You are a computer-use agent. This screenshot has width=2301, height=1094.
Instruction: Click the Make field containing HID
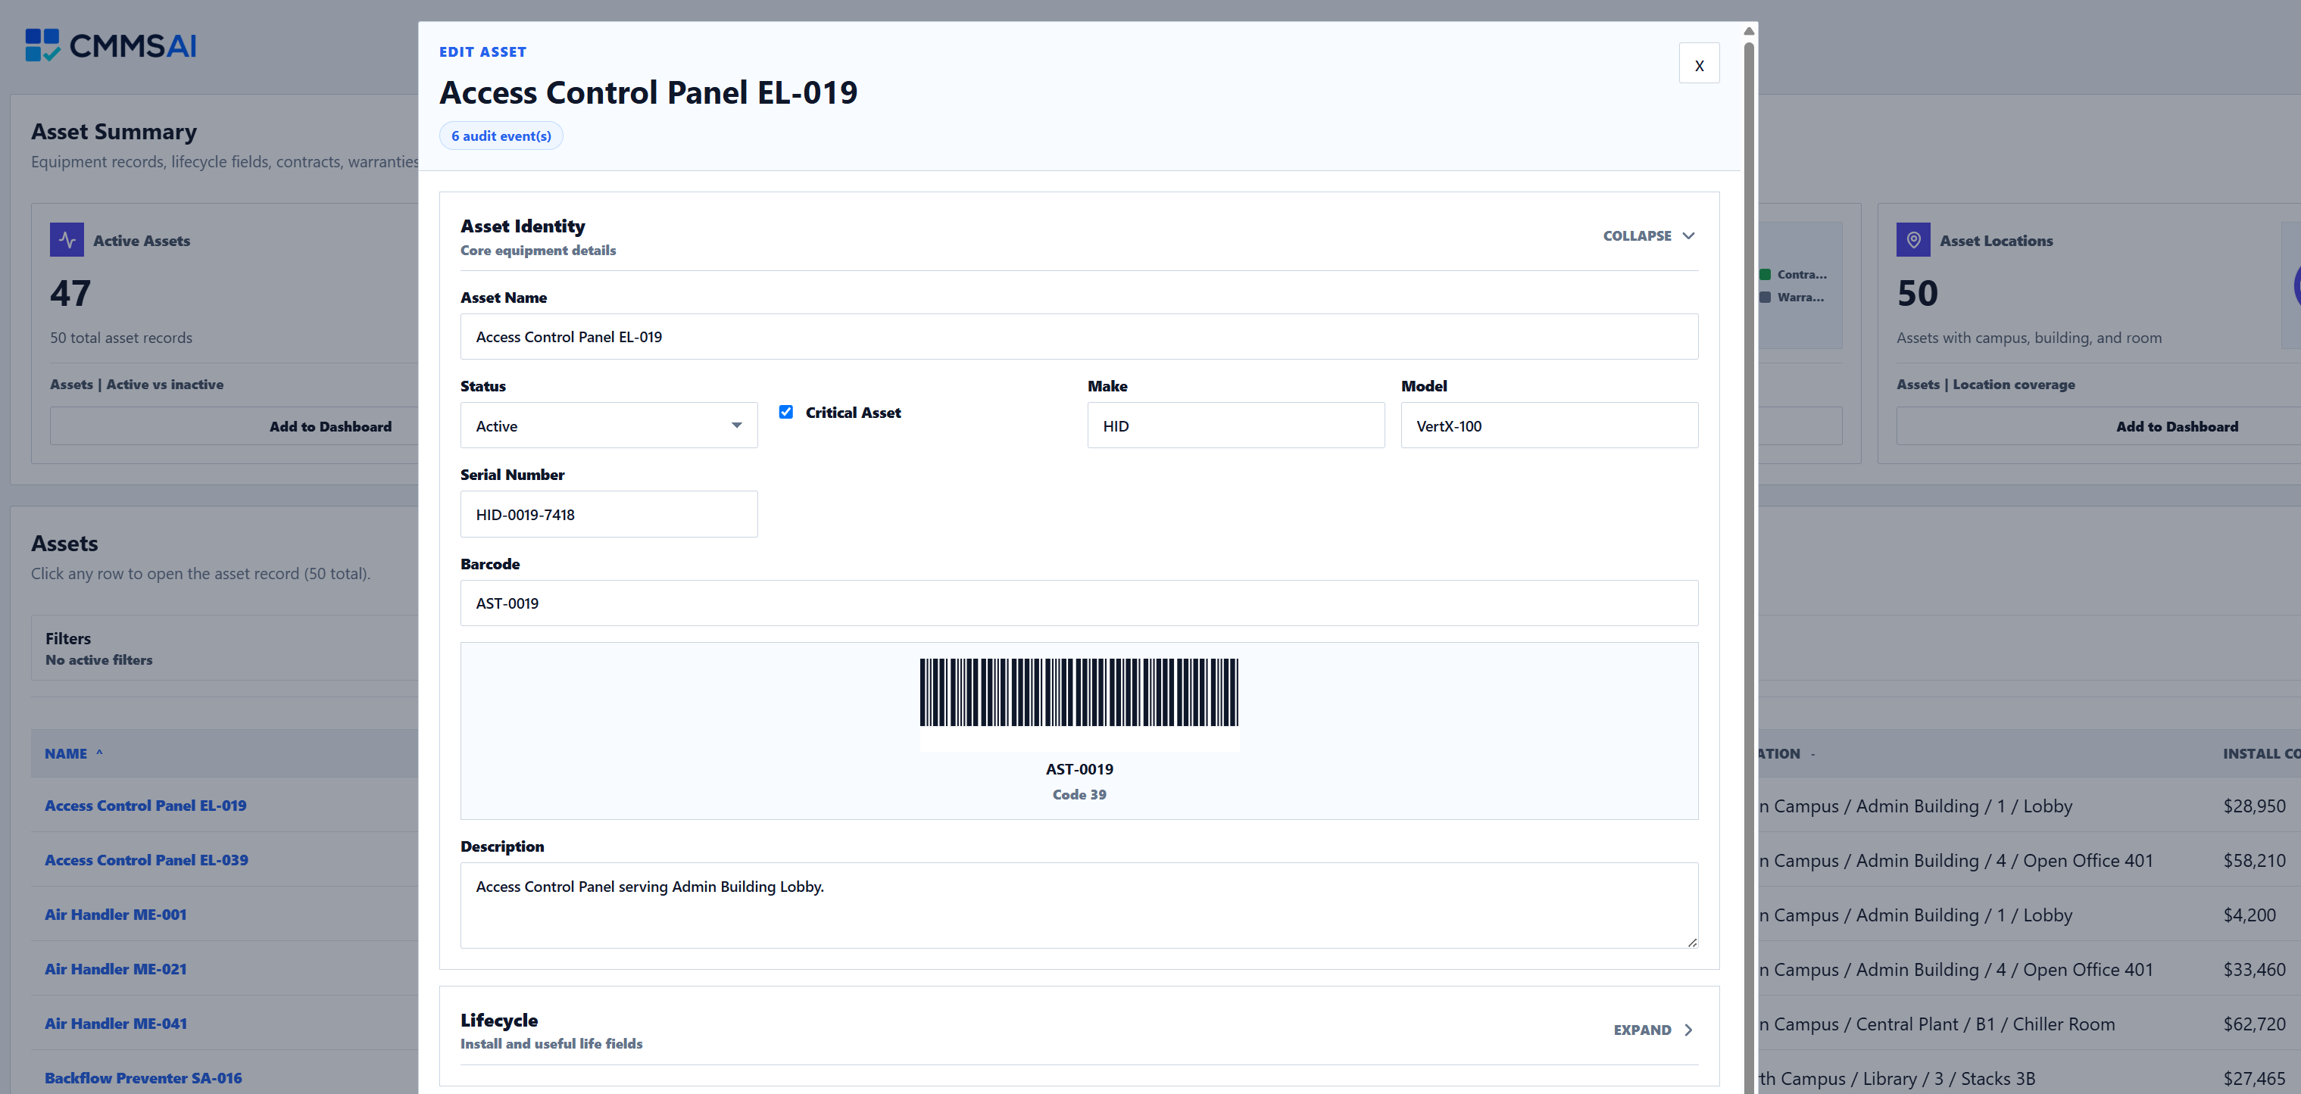coord(1235,426)
